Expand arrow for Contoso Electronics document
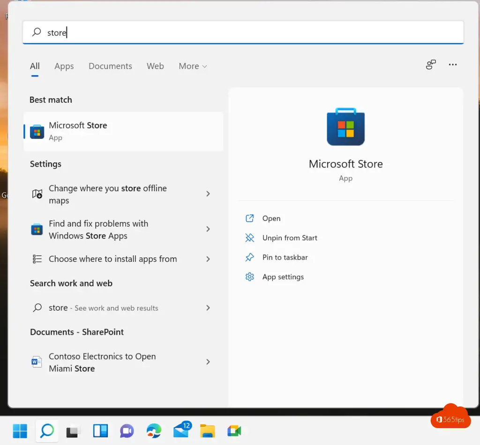The image size is (480, 445). 208,362
